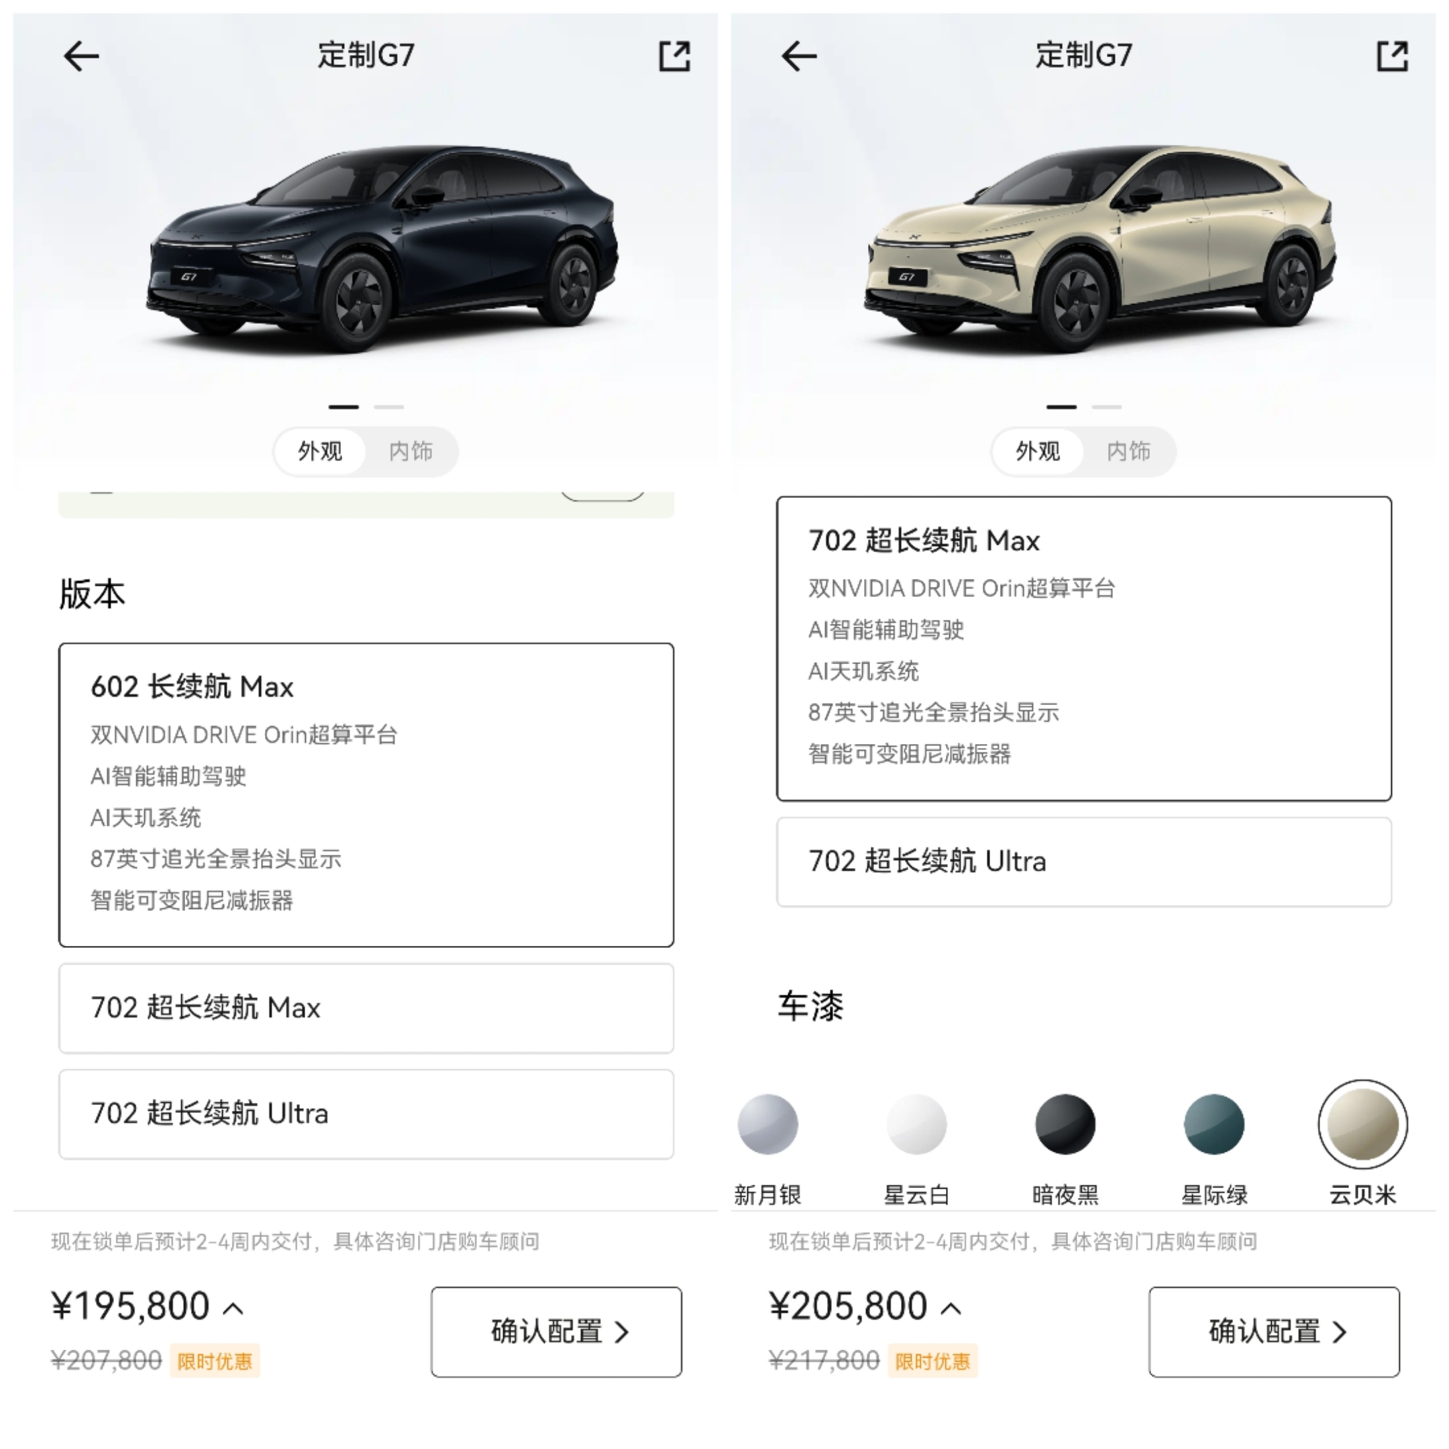Pick 新月银 silver paint color
Image resolution: width=1449 pixels, height=1449 pixels.
[x=767, y=1124]
